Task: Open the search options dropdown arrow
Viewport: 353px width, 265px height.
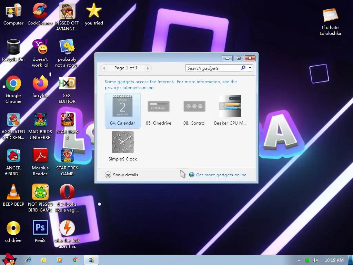Action: [x=250, y=68]
